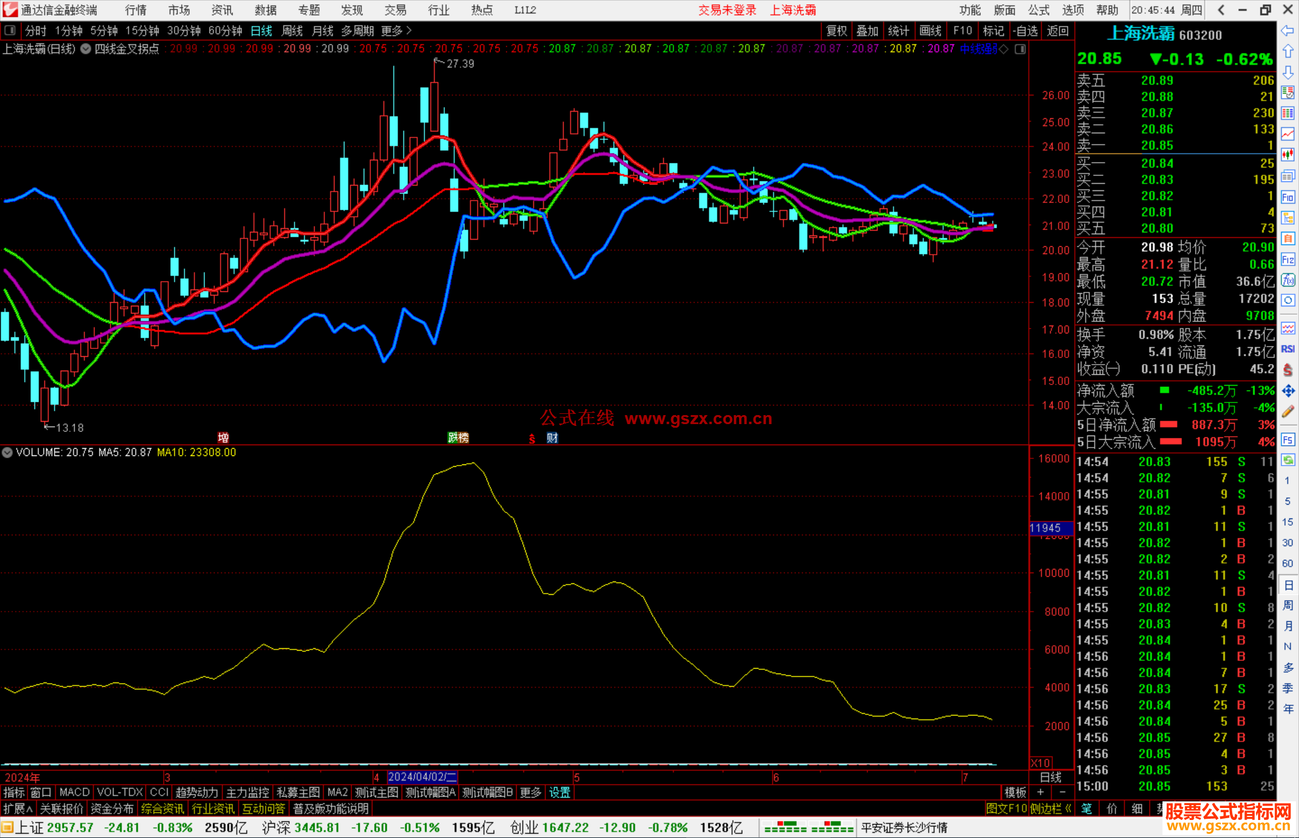1299x838 pixels.
Task: Click the f(x) formula icon in sidebar
Action: 1288,280
